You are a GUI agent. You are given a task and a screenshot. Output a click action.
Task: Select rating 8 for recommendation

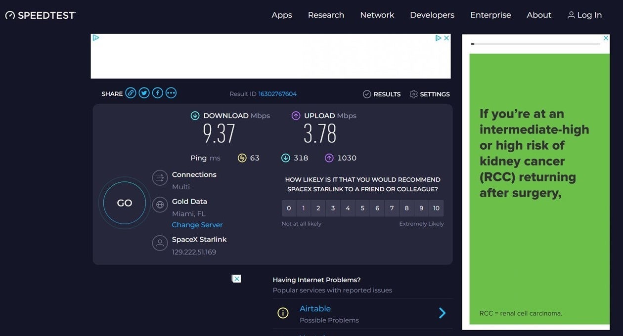click(x=406, y=208)
